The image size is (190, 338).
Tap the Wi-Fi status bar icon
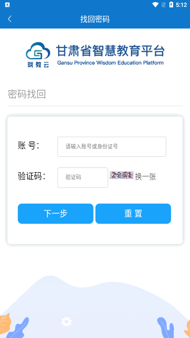[155, 5]
